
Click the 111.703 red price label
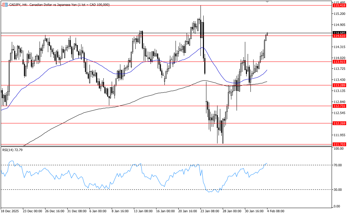point(339,144)
